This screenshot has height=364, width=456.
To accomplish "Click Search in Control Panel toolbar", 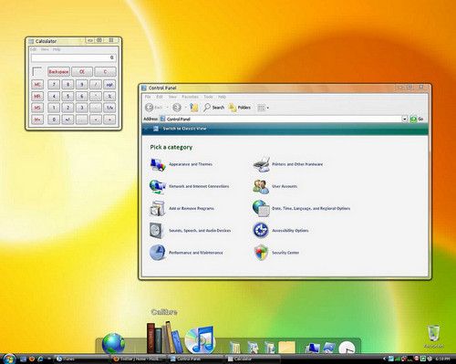I will coord(214,108).
